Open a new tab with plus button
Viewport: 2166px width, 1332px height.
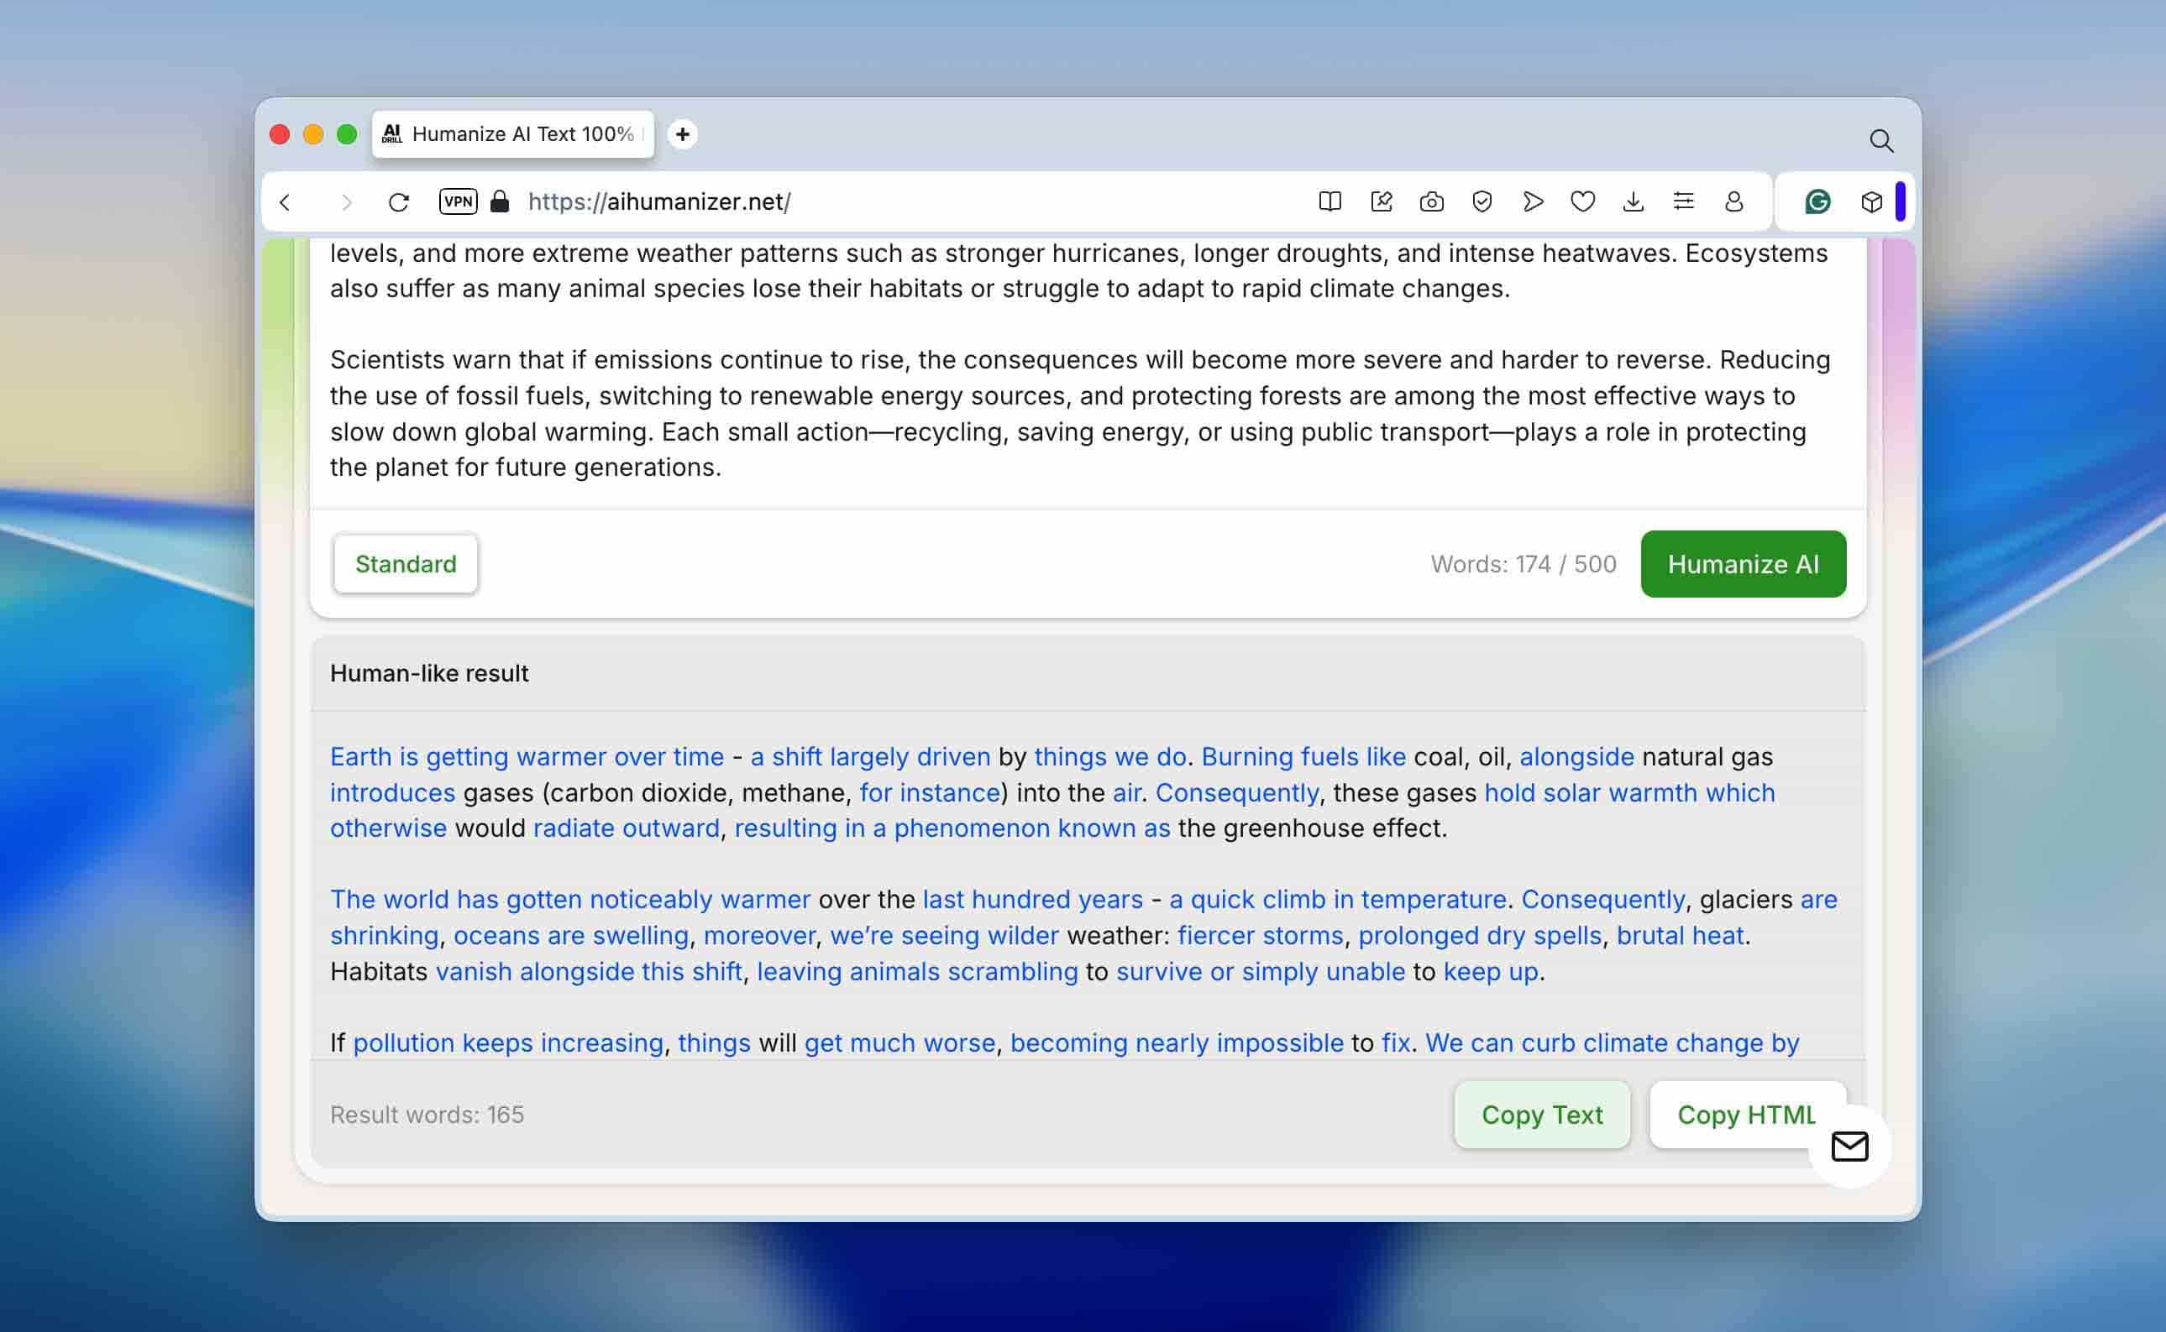tap(682, 134)
